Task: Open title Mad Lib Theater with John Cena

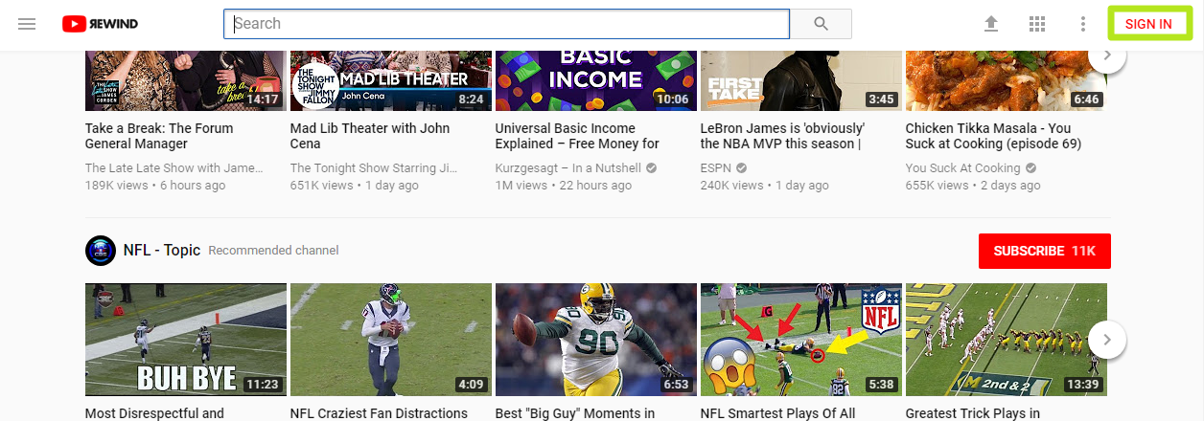Action: click(x=370, y=136)
